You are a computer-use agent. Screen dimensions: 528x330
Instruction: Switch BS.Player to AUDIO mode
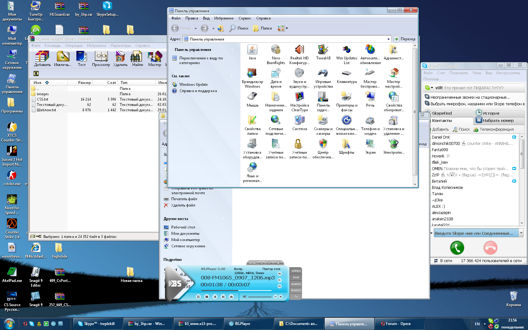pyautogui.click(x=296, y=284)
